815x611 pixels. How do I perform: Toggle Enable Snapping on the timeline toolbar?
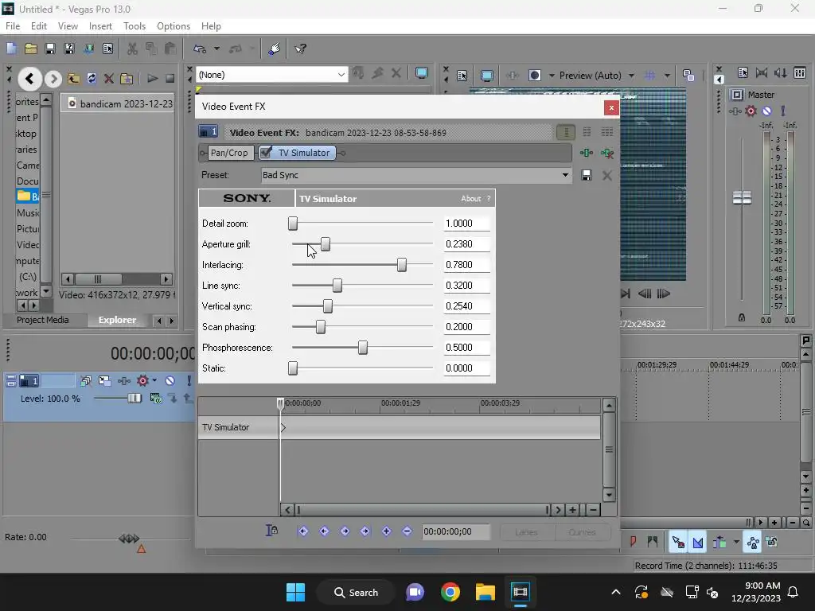(x=678, y=543)
